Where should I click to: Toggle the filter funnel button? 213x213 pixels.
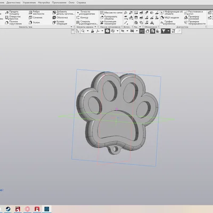tap(163, 31)
